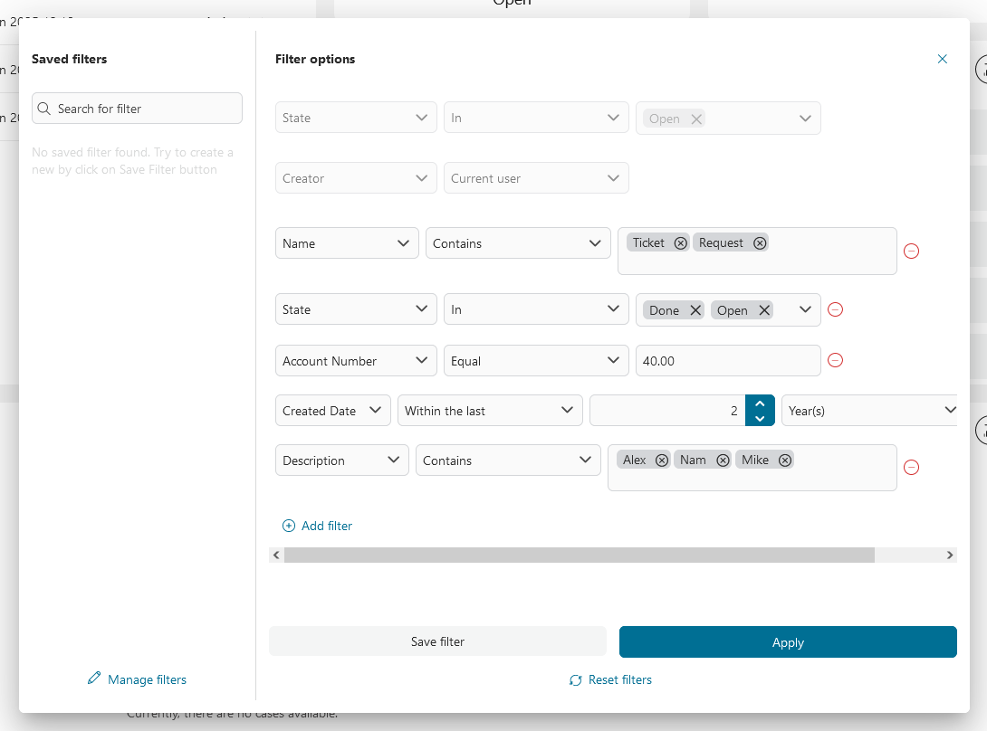
Task: Remove the Alex tag from Description filter
Action: point(662,460)
